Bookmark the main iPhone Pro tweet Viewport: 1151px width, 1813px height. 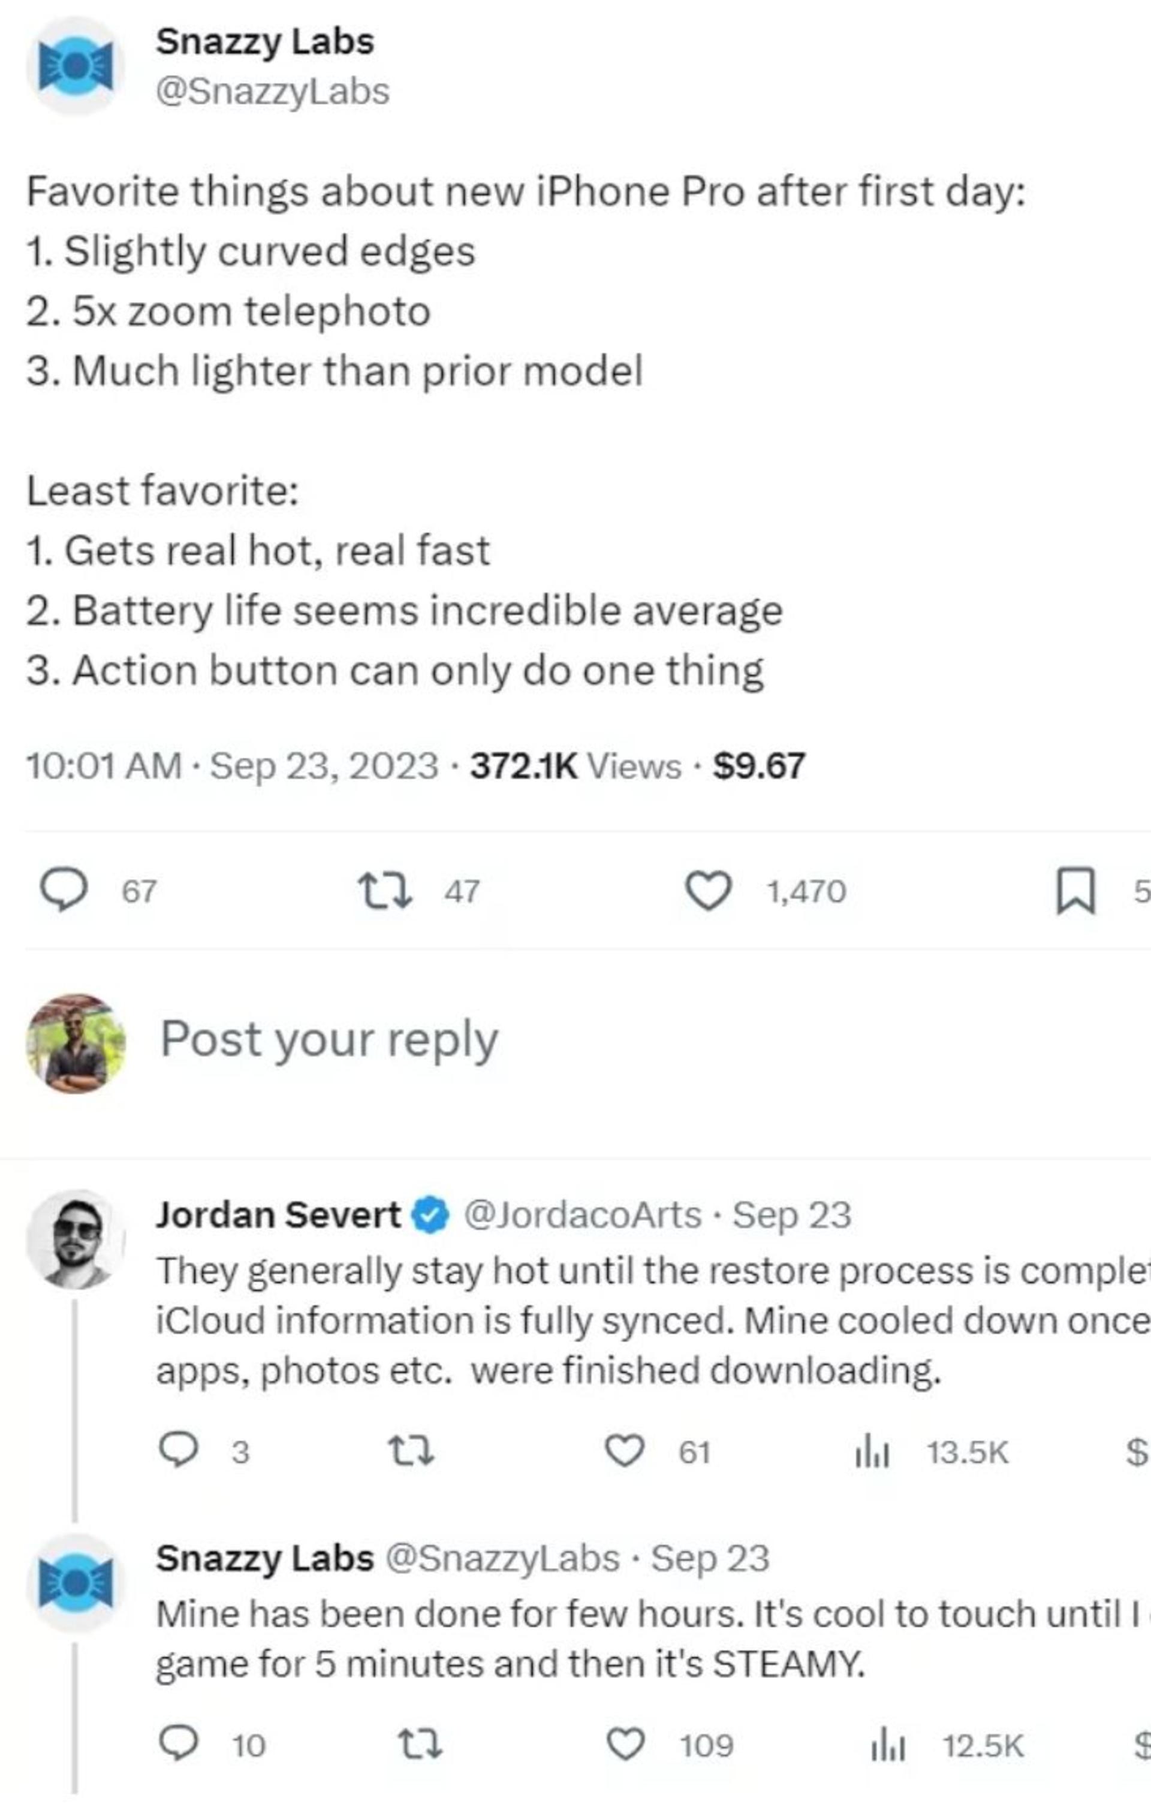pyautogui.click(x=1075, y=891)
